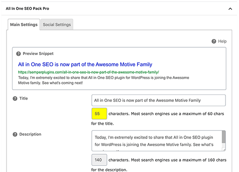
Task: Click the yellow 55 character count box
Action: (99, 114)
